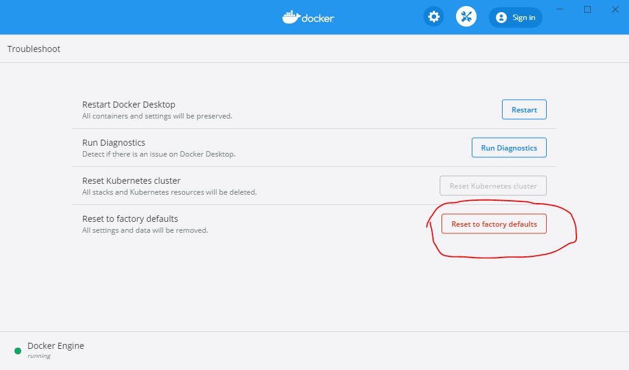Maximize the Docker Desktop window
Viewport: 629px width, 370px height.
click(587, 9)
